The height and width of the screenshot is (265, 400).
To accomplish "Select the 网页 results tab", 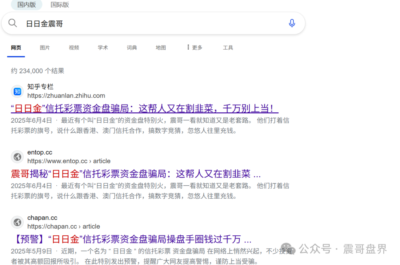I will tap(16, 48).
